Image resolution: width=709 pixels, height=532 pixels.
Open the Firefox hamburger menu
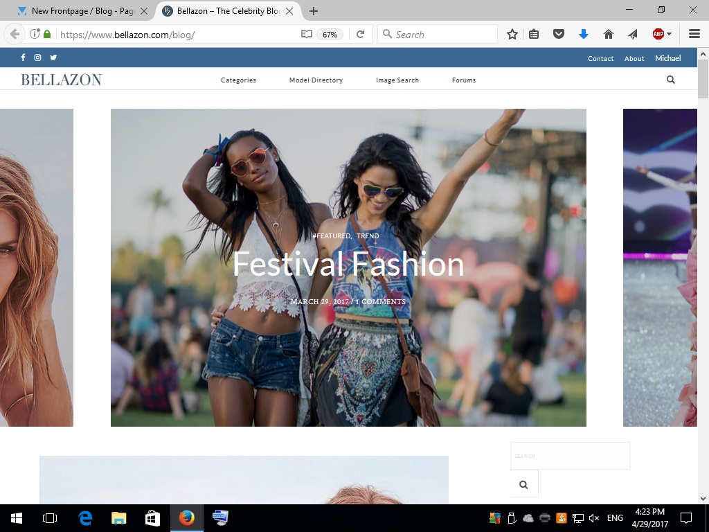click(x=694, y=34)
